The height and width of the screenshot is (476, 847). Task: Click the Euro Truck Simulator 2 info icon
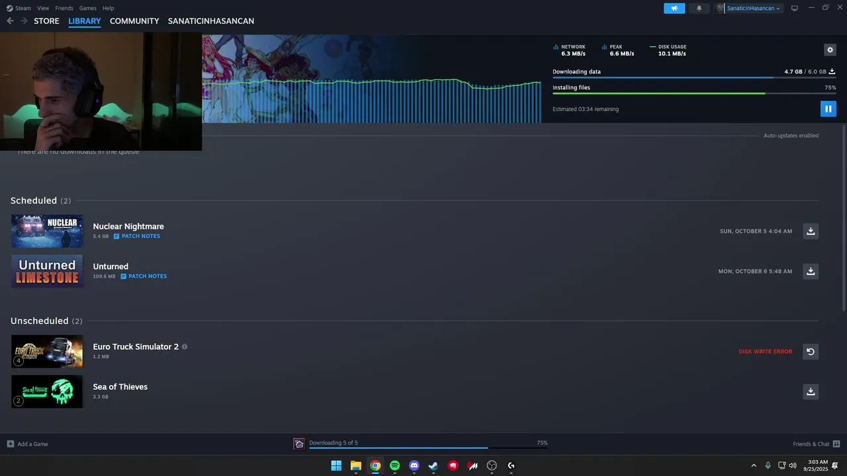185,346
